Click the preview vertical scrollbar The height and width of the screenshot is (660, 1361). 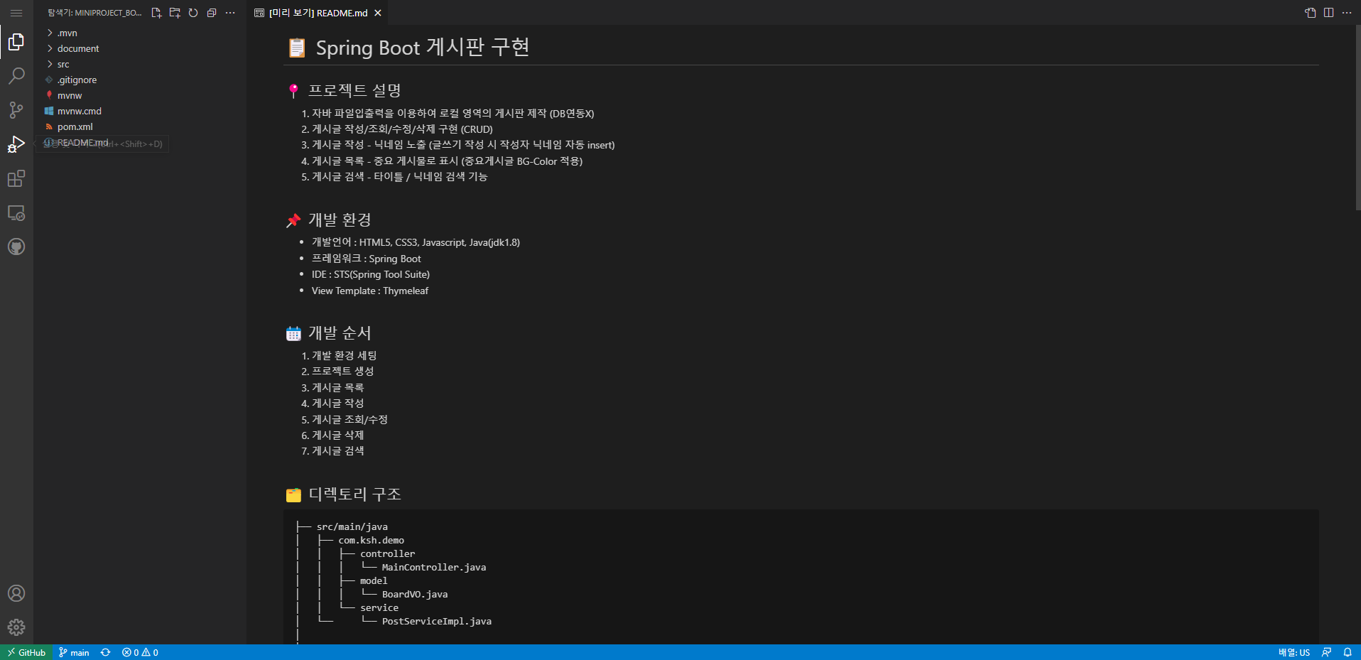(x=1357, y=118)
